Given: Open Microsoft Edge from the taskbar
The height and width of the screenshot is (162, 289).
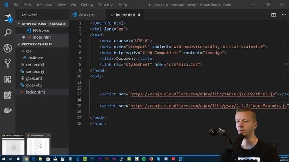Looking at the screenshot, I should (x=33, y=159).
